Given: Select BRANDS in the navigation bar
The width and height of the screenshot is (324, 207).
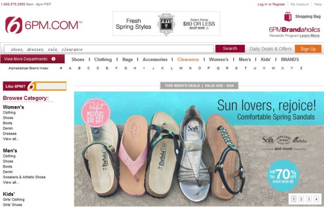Looking at the screenshot, I should pos(290,60).
